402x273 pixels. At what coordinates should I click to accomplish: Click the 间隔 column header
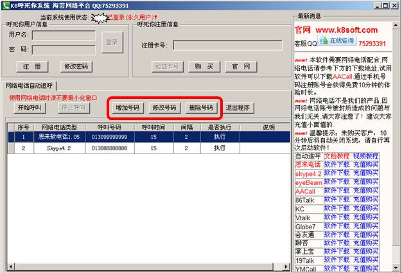pos(187,127)
